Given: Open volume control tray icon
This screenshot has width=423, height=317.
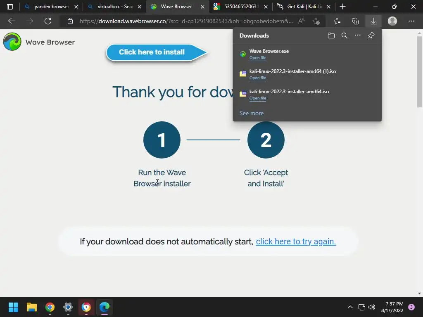Looking at the screenshot, I should (x=372, y=307).
